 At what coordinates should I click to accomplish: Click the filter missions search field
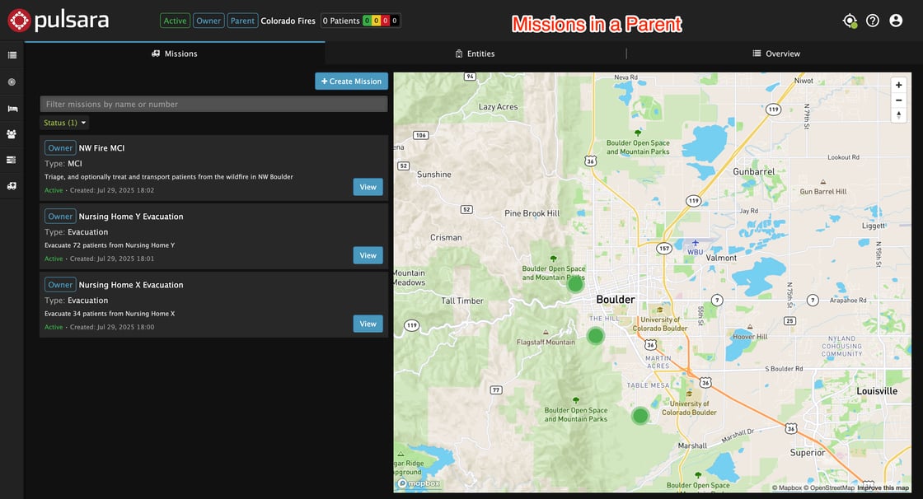point(213,105)
